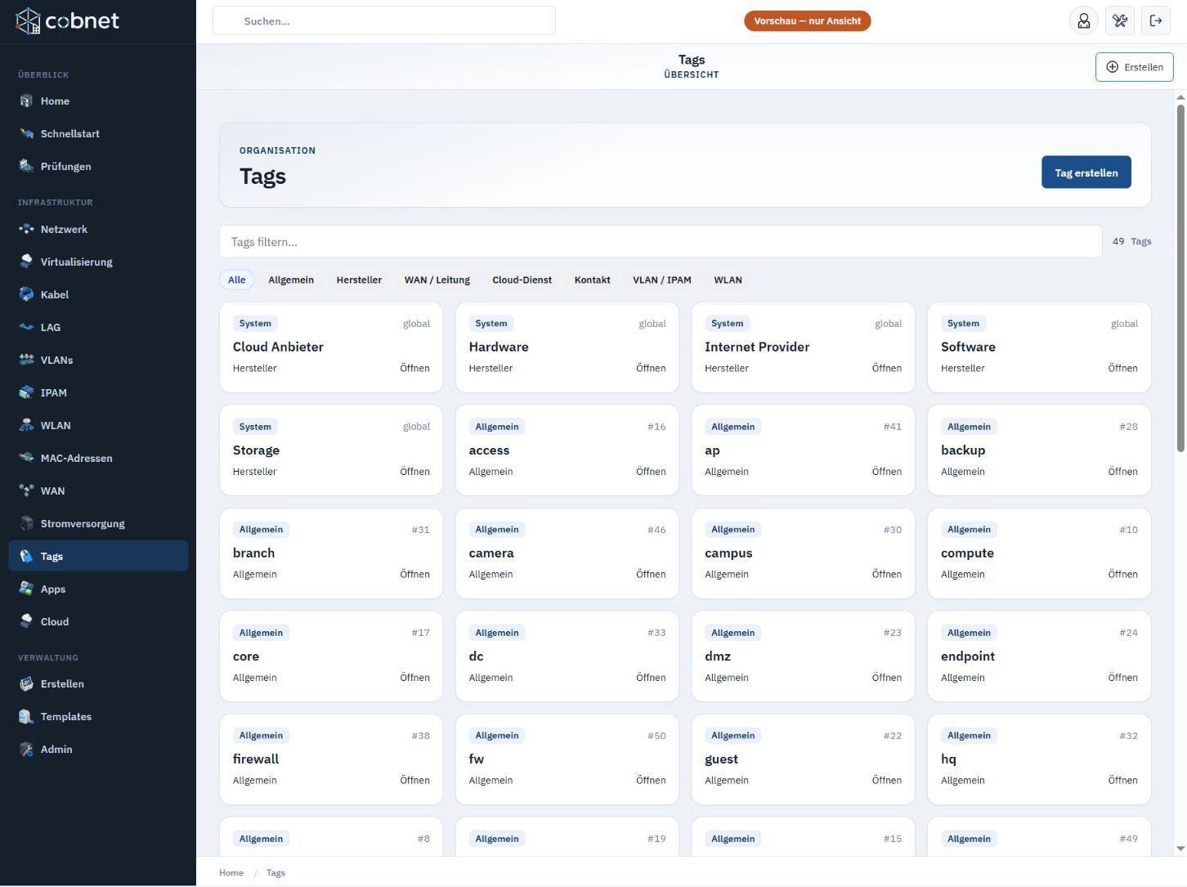Click Öffnen on the firewall tag
Image resolution: width=1187 pixels, height=887 pixels.
tap(414, 781)
